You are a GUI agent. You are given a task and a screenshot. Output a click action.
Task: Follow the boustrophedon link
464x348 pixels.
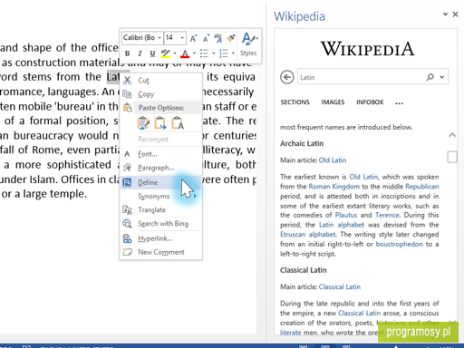(400, 244)
